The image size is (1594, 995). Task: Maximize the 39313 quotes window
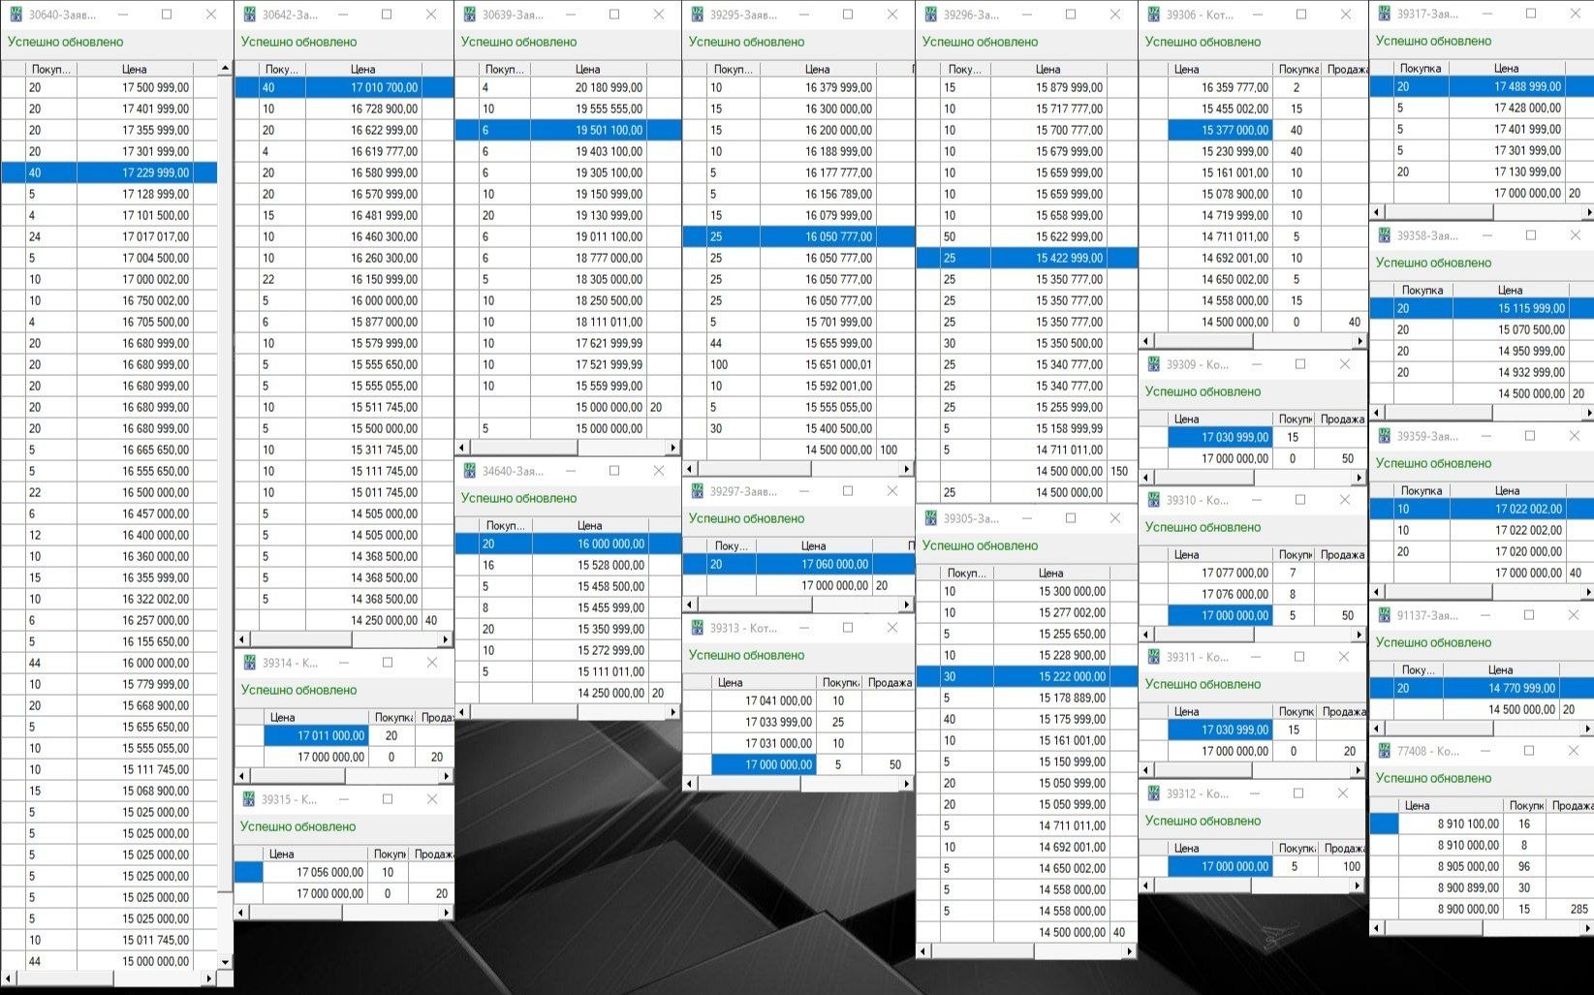(x=848, y=628)
